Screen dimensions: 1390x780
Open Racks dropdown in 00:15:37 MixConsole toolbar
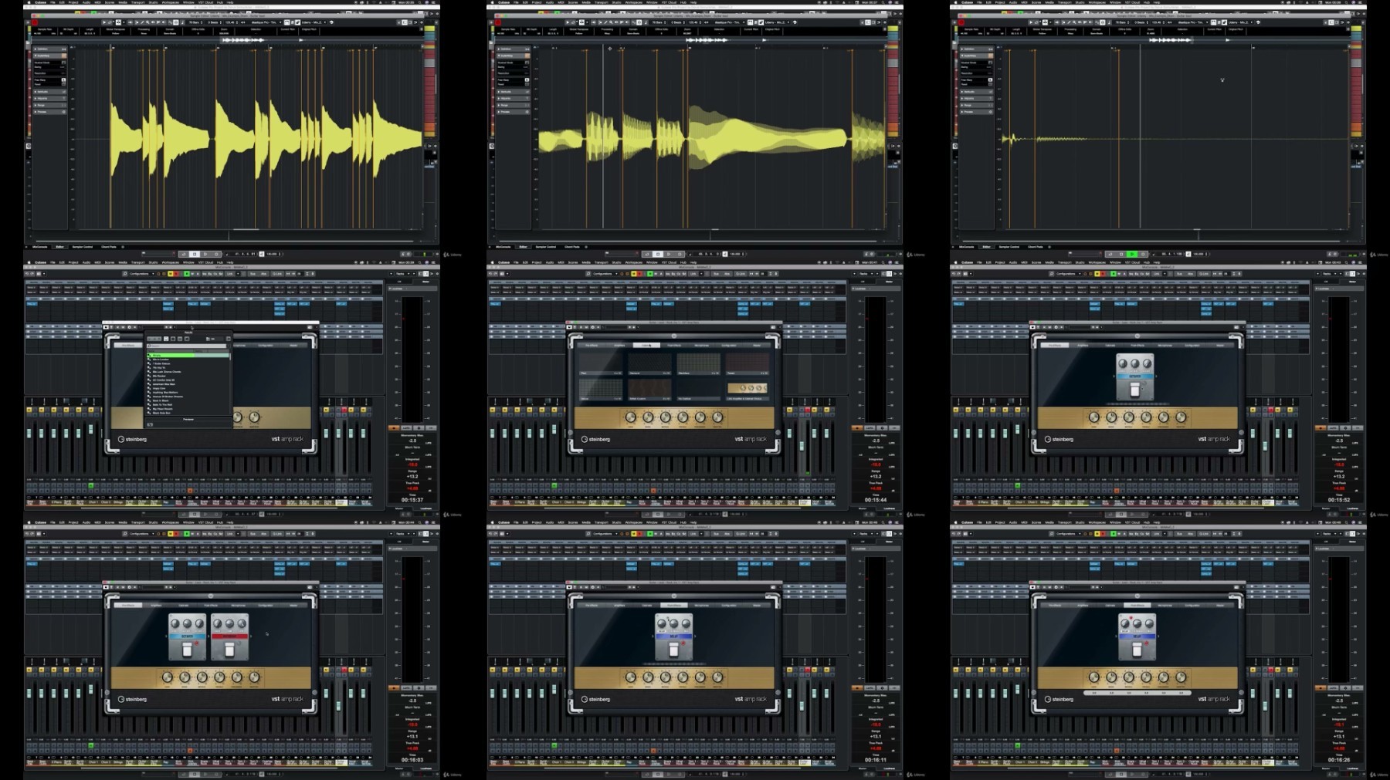point(402,274)
